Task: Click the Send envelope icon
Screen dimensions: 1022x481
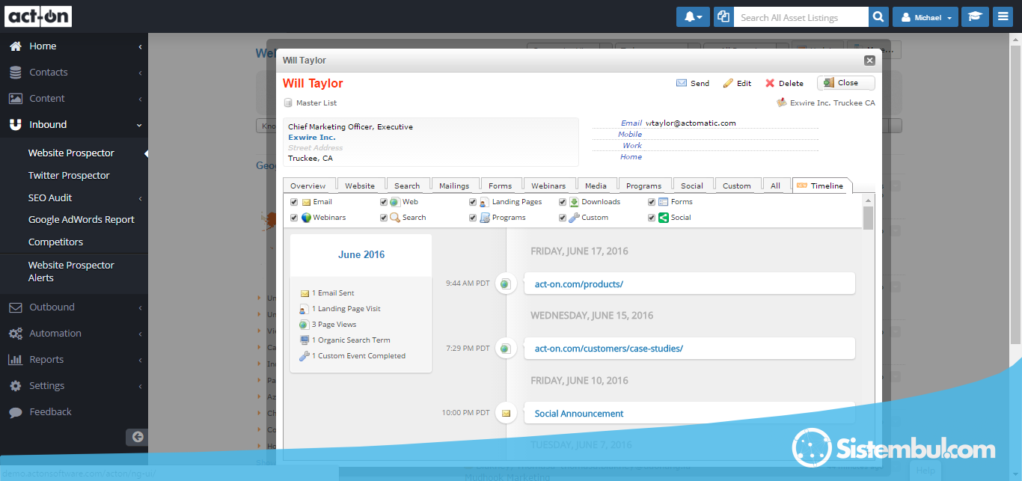Action: click(682, 83)
